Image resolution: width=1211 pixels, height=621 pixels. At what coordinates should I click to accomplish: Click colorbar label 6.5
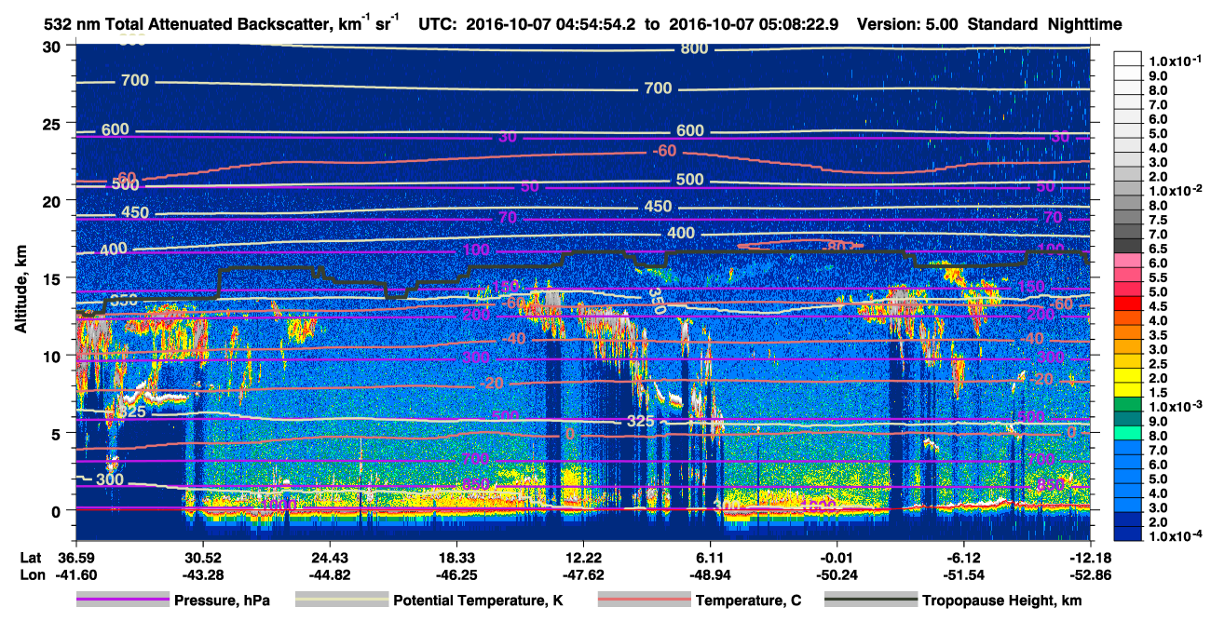[1158, 249]
